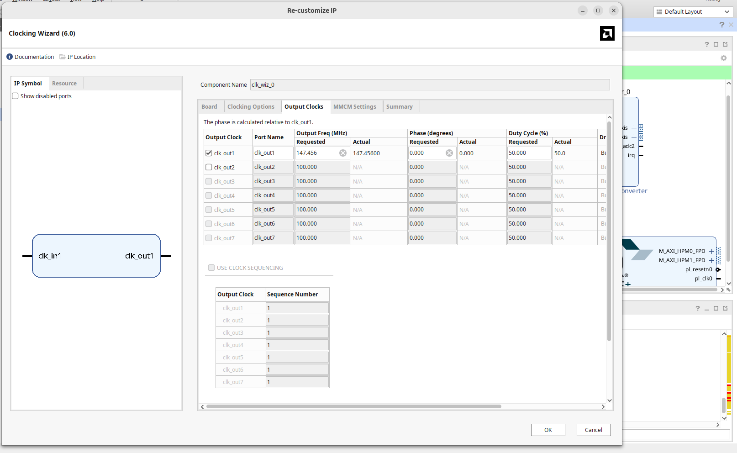The width and height of the screenshot is (737, 453).
Task: Clear the clk_out1 requested frequency field
Action: 342,153
